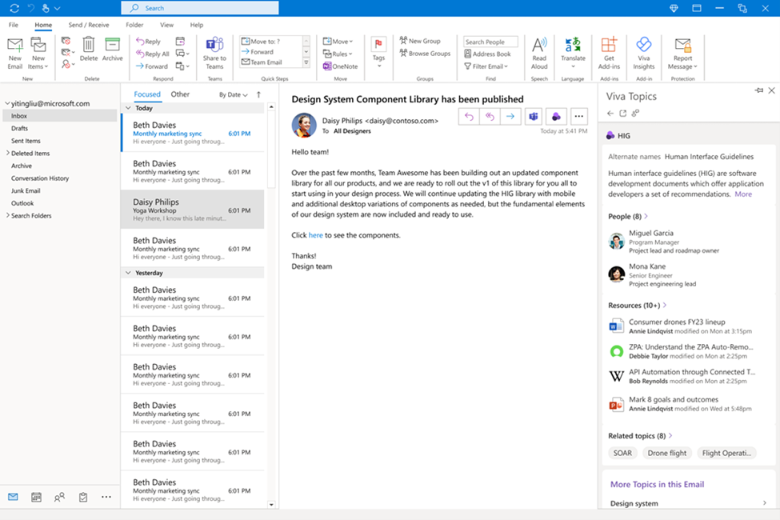This screenshot has width=780, height=520.
Task: Expand the Deleted Items folder
Action: pos(8,153)
